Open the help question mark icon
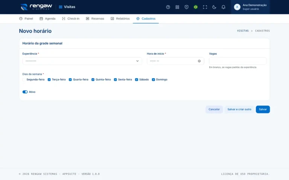This screenshot has width=289, height=180. (168, 7)
